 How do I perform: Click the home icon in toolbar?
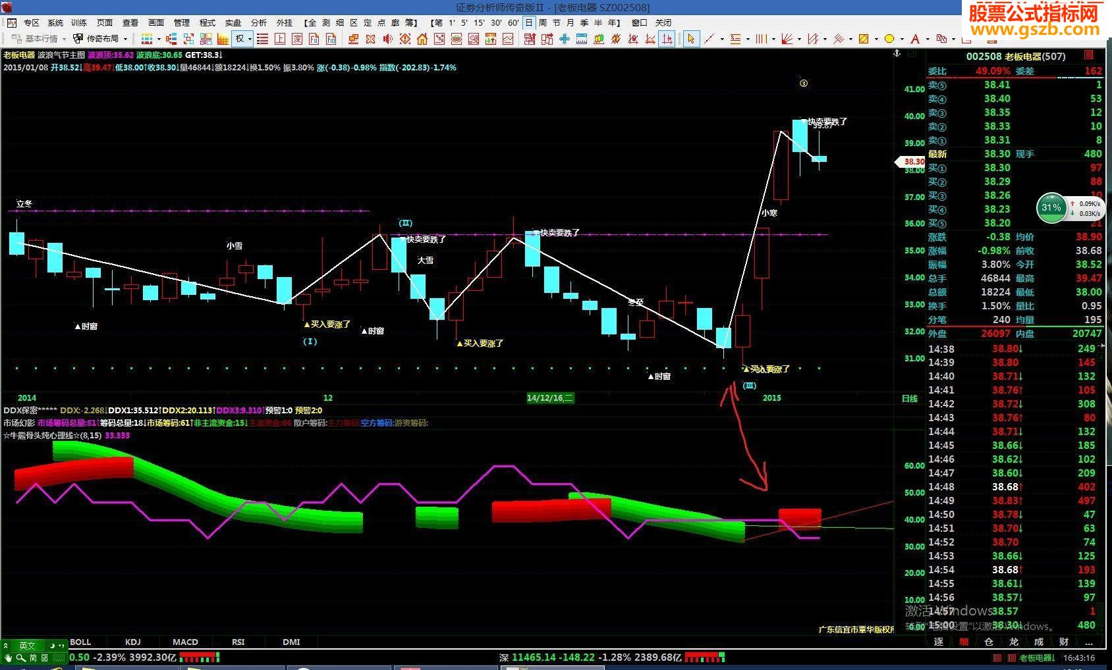[x=422, y=39]
